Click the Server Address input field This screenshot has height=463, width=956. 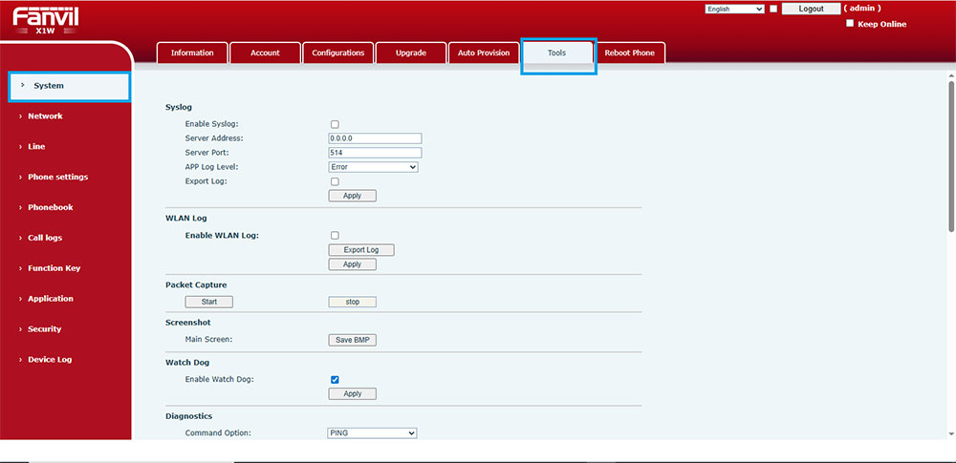pyautogui.click(x=375, y=138)
